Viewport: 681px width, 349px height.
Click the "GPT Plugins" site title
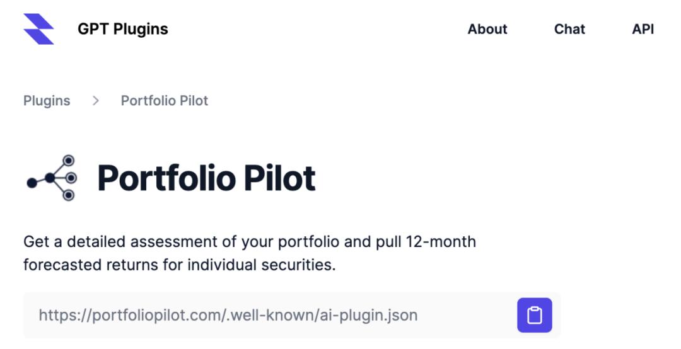click(x=123, y=29)
